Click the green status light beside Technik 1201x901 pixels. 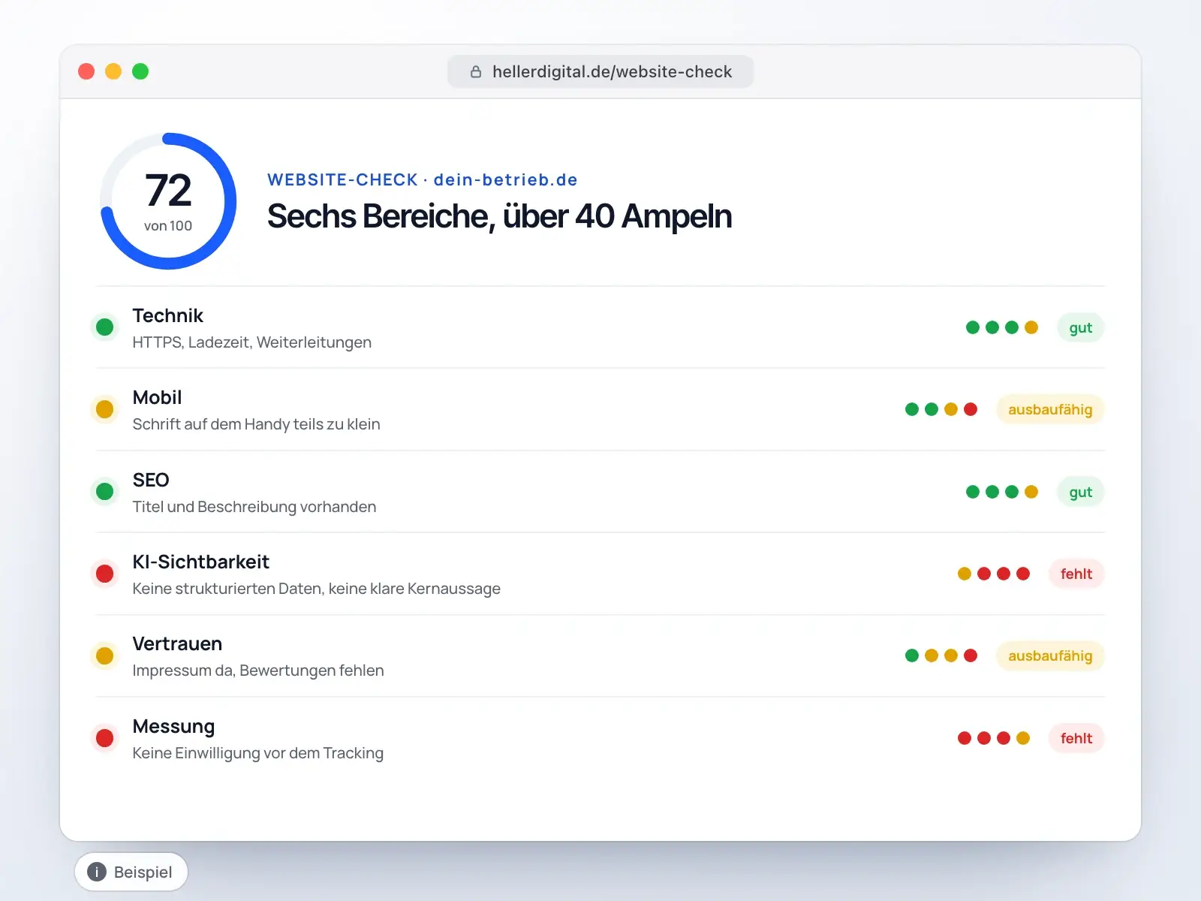pyautogui.click(x=105, y=327)
